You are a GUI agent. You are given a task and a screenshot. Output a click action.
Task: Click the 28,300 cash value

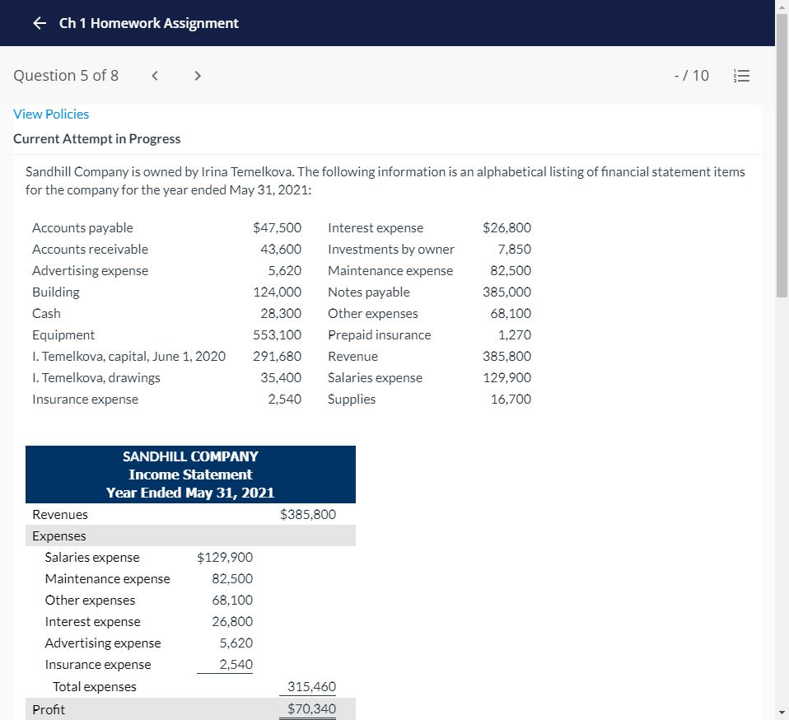click(281, 314)
